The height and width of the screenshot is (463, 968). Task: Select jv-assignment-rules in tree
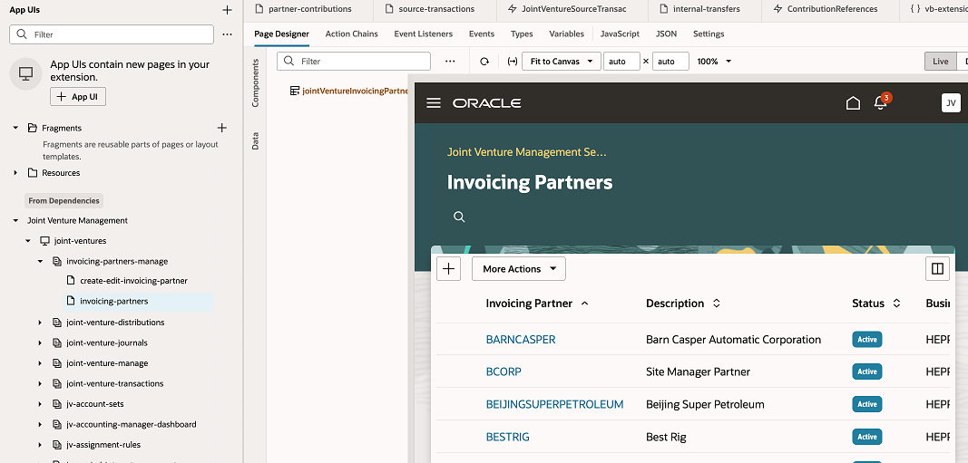click(104, 445)
